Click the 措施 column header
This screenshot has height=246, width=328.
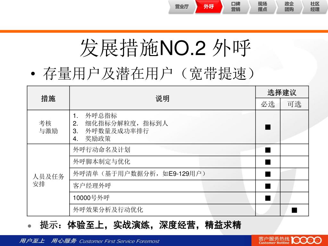[48, 98]
